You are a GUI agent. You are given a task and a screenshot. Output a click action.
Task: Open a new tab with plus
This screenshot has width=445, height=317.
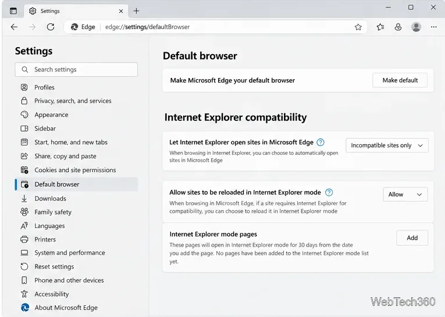[136, 11]
